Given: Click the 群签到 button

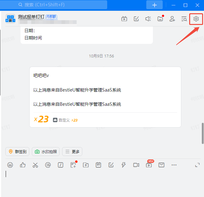Looking at the screenshot, I should click(17, 152).
